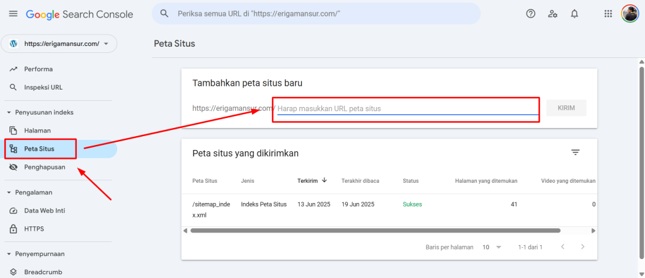Click the horizontal scrollbar left arrow
This screenshot has width=645, height=278.
click(185, 231)
